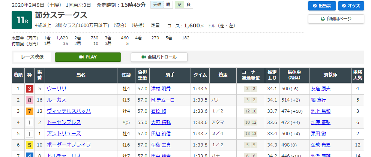Click the 出馬表 button
The width and height of the screenshot is (371, 157).
click(x=321, y=6)
